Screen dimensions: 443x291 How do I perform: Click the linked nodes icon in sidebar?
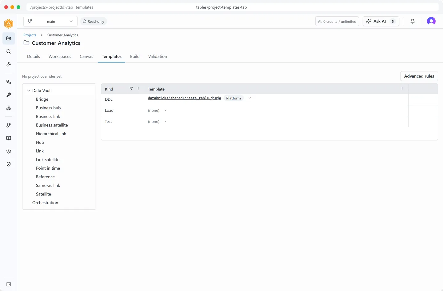[9, 82]
